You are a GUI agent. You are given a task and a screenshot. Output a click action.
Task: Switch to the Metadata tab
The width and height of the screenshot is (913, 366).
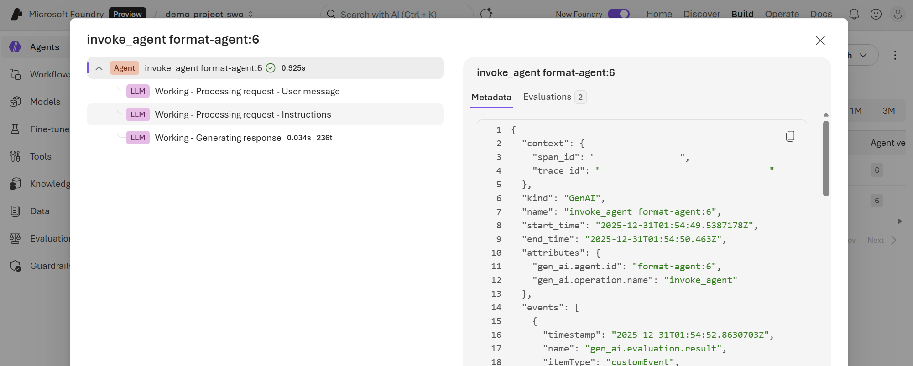[491, 97]
